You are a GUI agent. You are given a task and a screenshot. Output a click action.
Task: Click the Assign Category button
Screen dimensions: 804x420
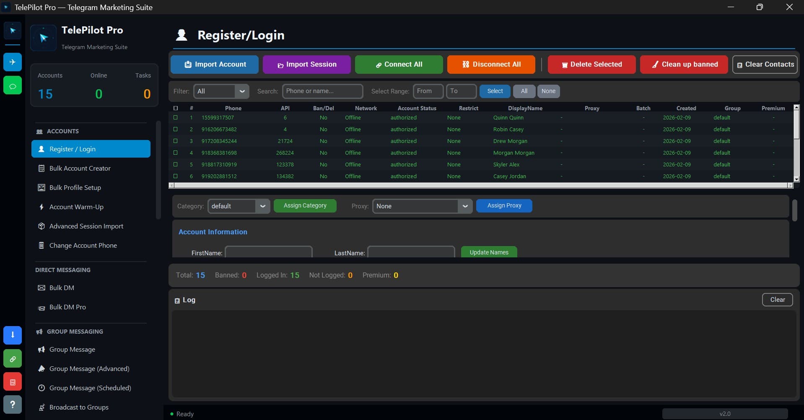tap(305, 206)
